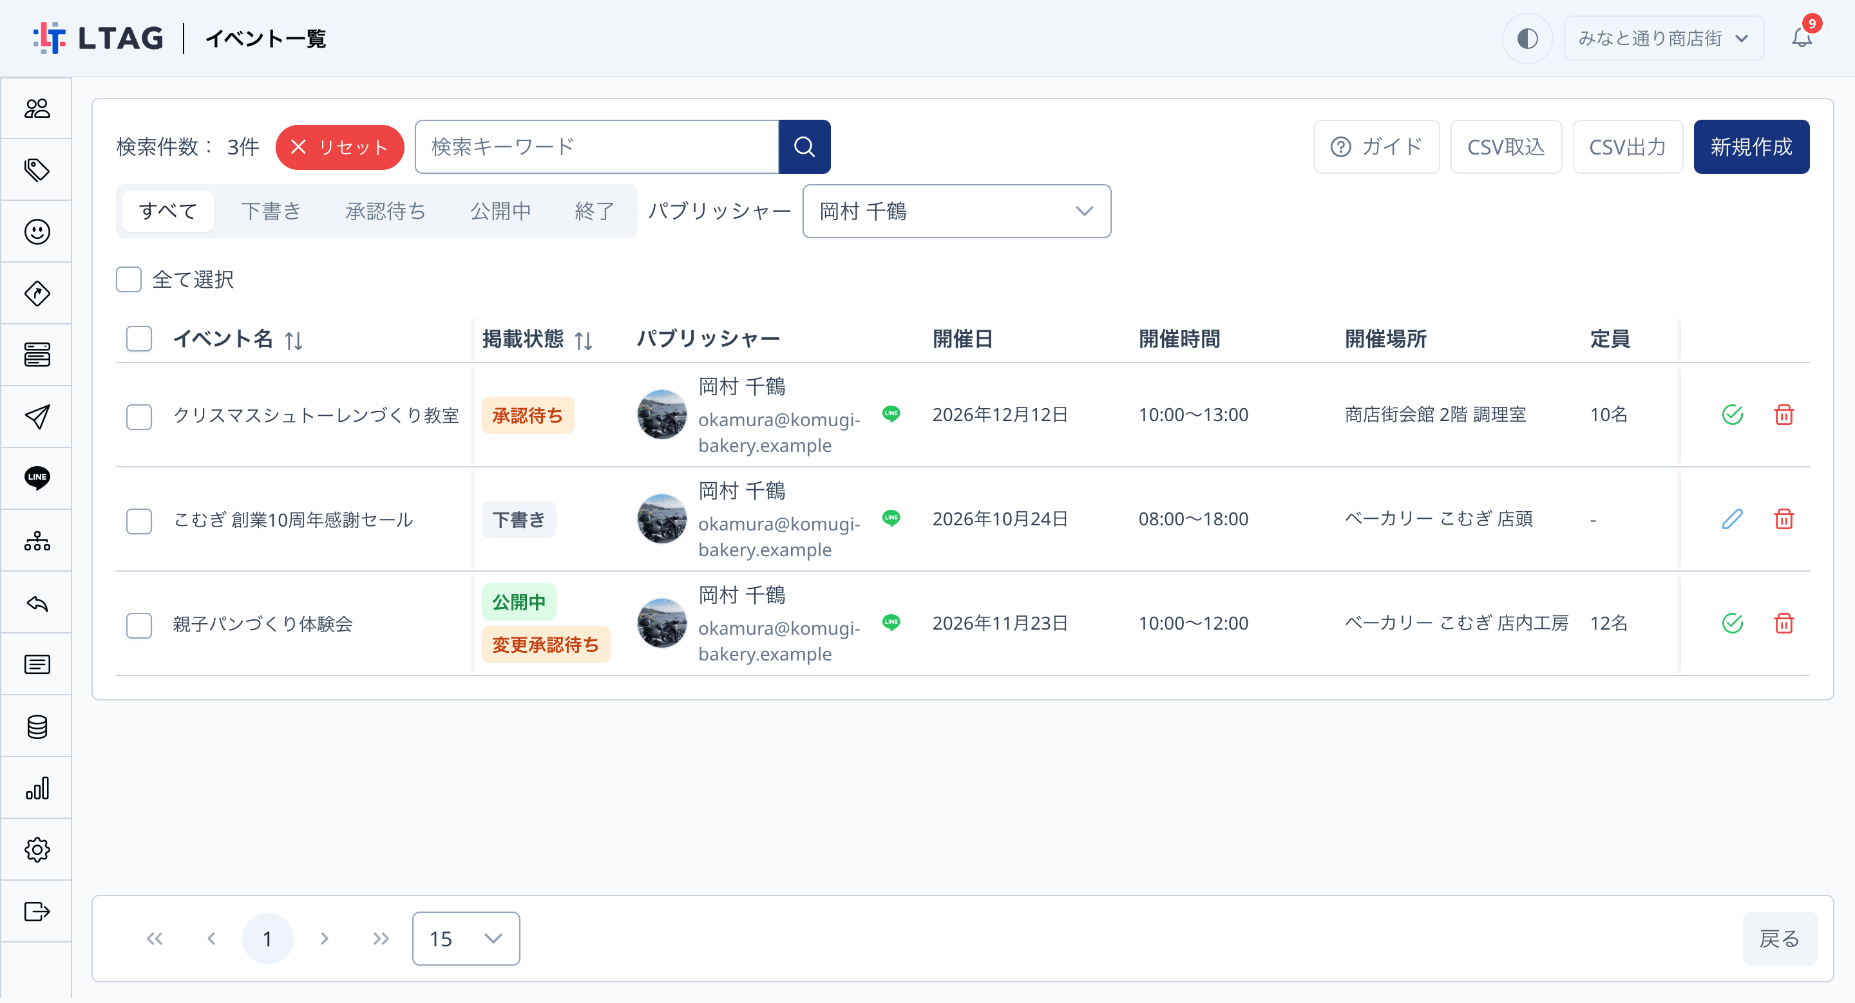
Task: Open the tags sidebar icon
Action: tap(37, 171)
